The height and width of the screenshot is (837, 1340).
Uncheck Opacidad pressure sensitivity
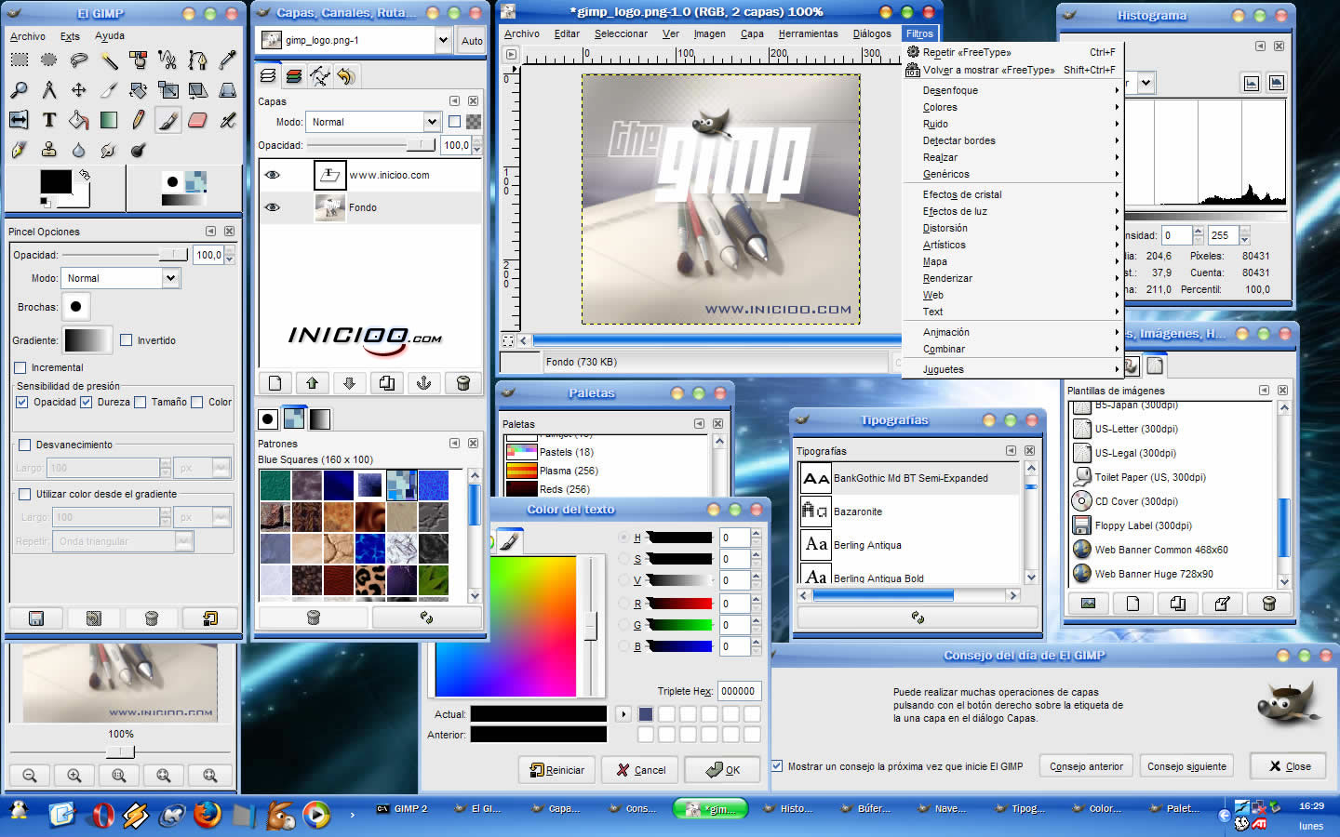(22, 402)
